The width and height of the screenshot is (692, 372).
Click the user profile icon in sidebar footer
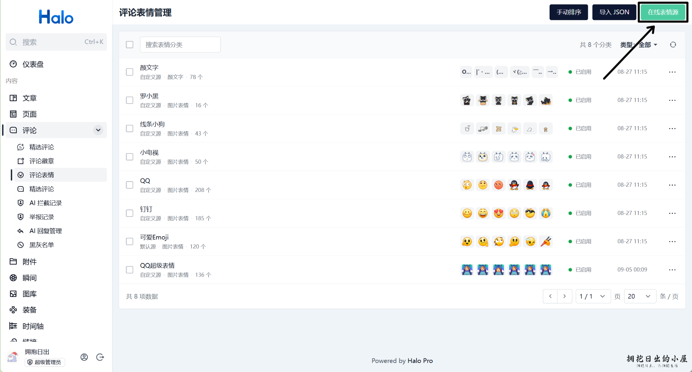click(84, 357)
